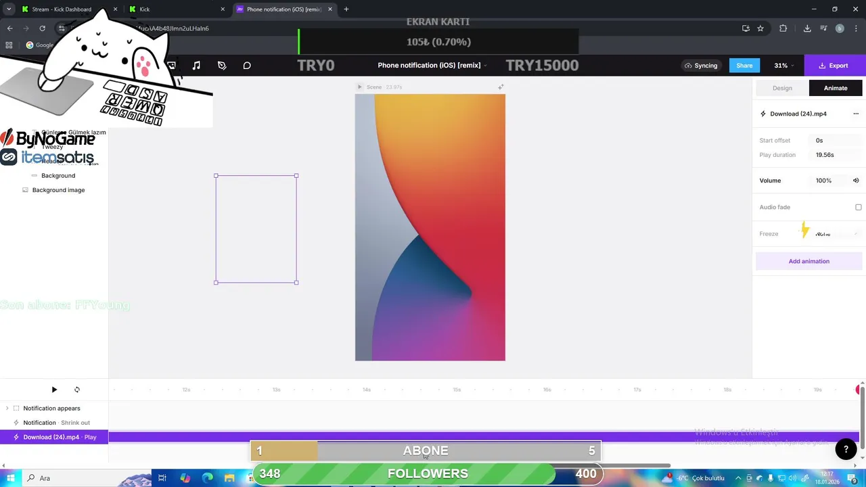Click the Export button
The height and width of the screenshot is (487, 866).
click(x=834, y=66)
